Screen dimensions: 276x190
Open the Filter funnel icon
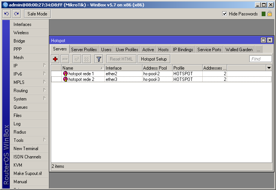99,59
